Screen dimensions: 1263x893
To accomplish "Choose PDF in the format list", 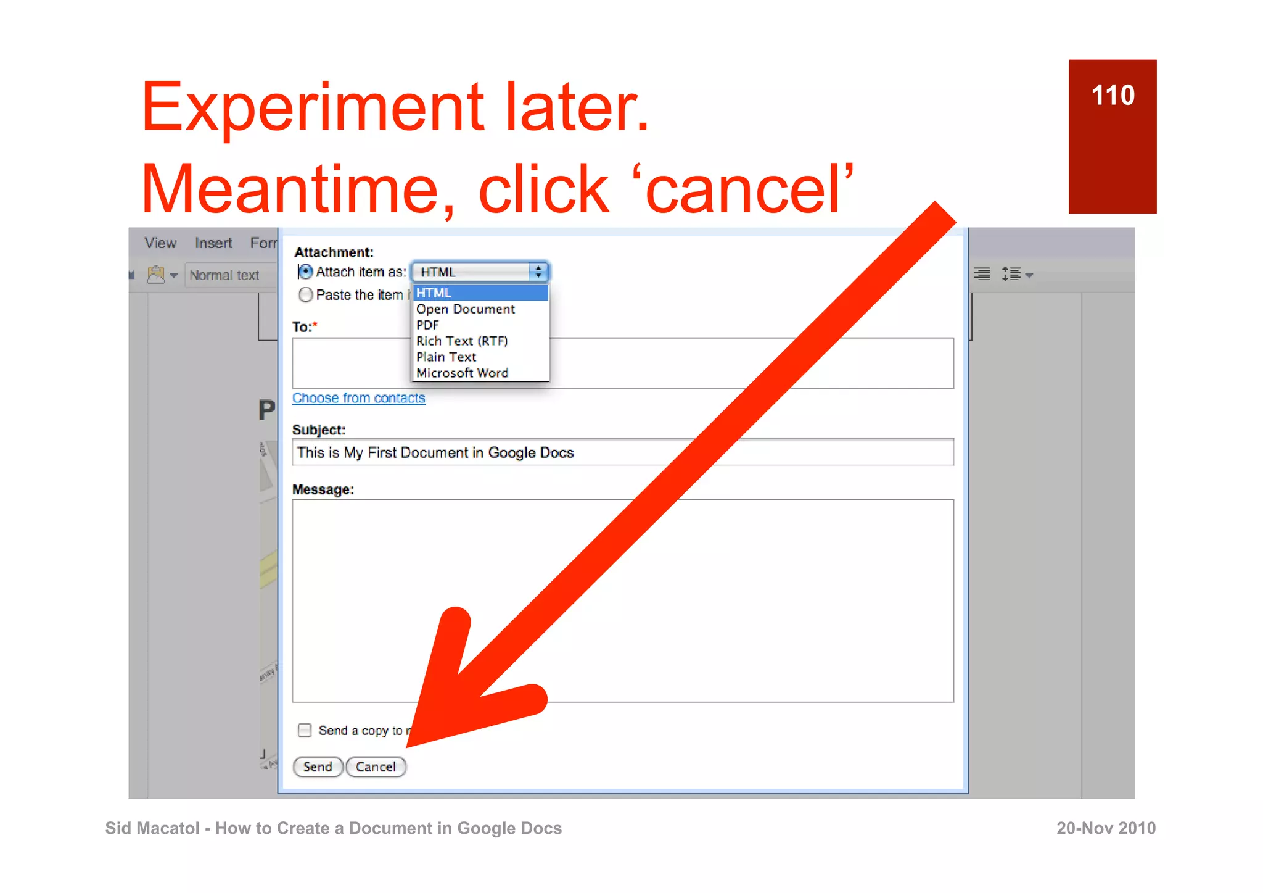I will click(481, 325).
